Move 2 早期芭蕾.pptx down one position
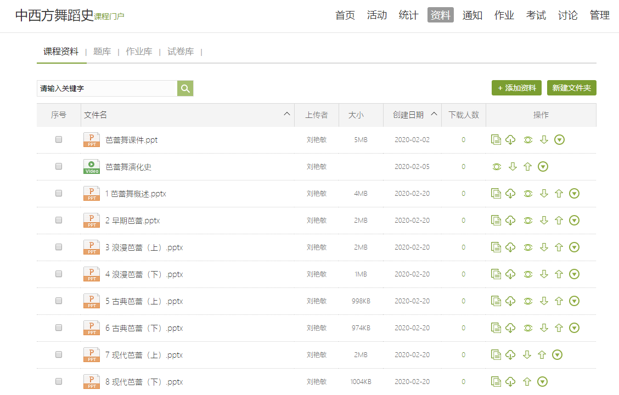Viewport: 619px width, 395px height. click(x=544, y=220)
